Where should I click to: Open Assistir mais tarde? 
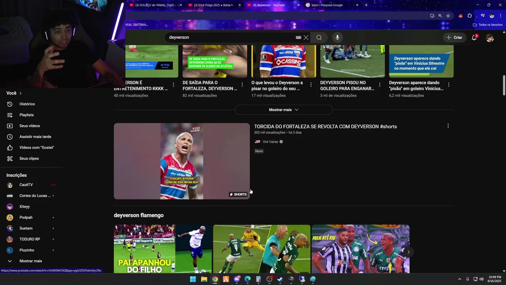(x=35, y=137)
